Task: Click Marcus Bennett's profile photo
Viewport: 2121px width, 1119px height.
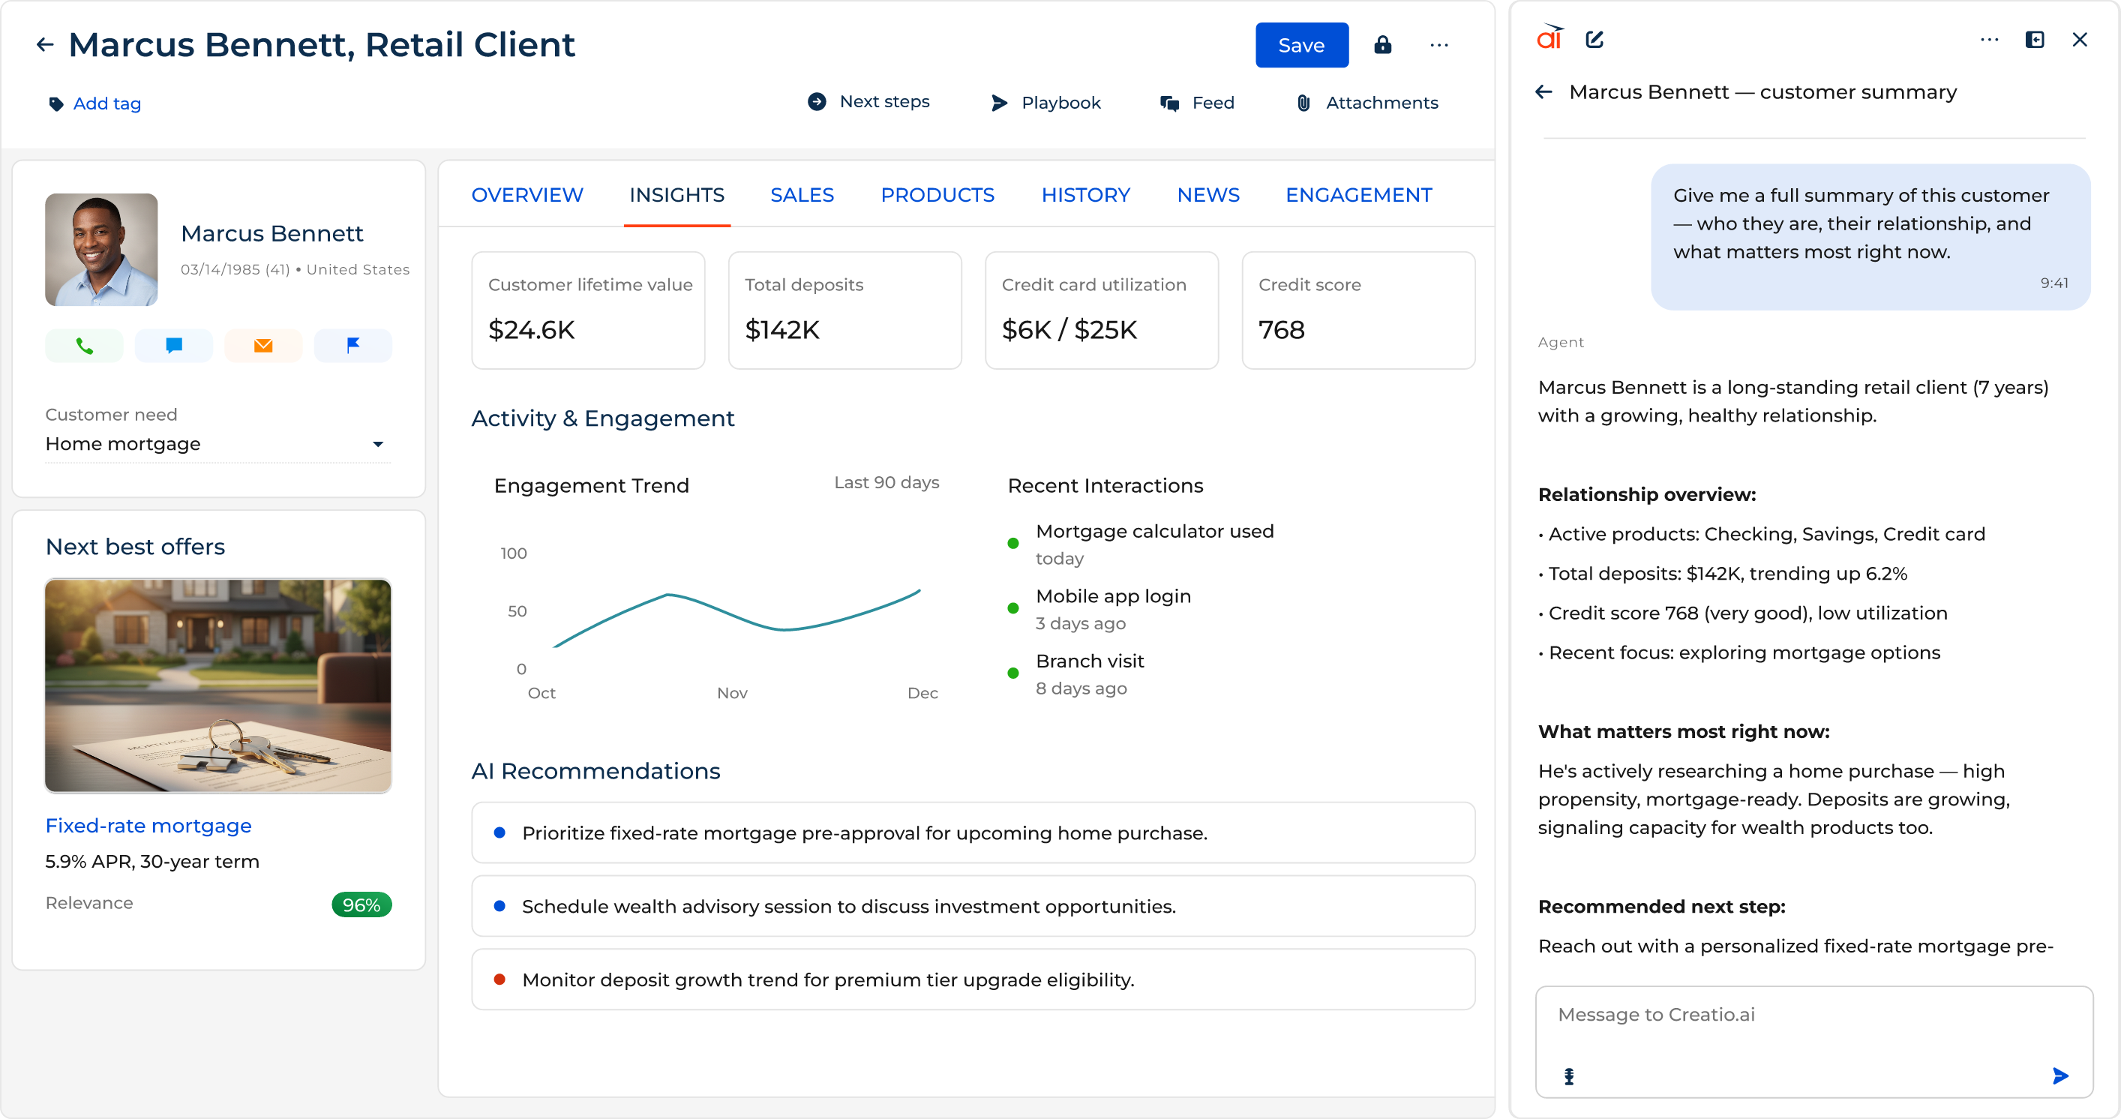Action: pos(101,250)
